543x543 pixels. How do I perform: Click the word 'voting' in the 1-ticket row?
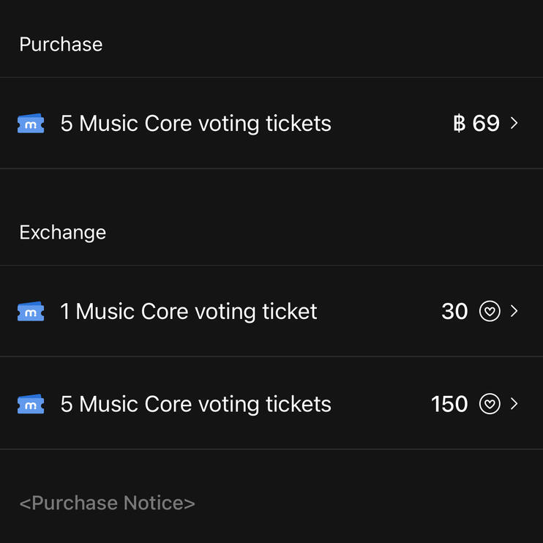pyautogui.click(x=220, y=312)
